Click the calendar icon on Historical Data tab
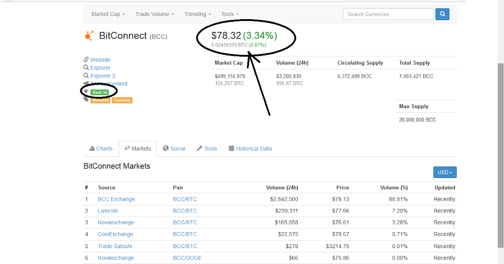This screenshot has width=504, height=264. [231, 148]
